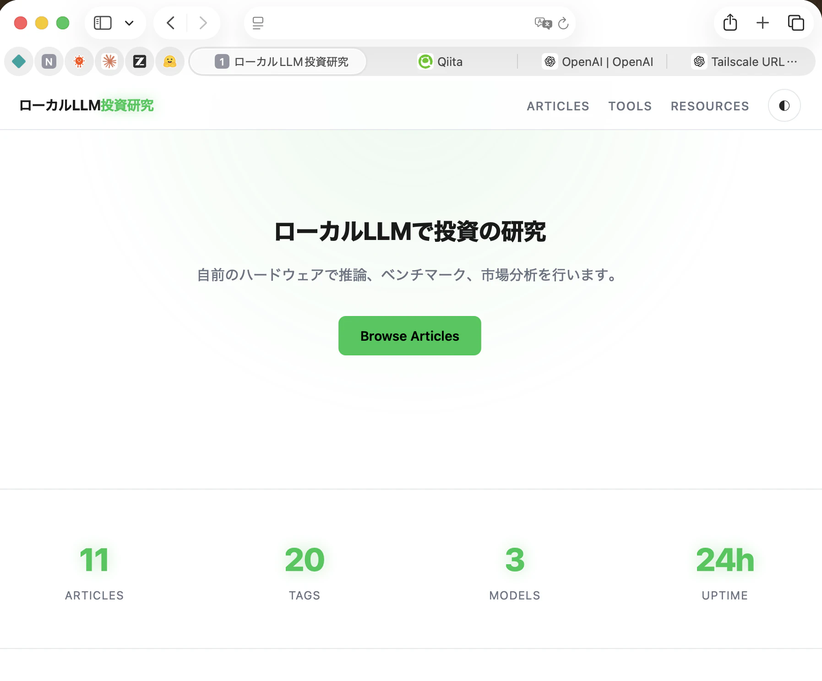
Task: Click the Safari address bar field
Action: [x=409, y=23]
